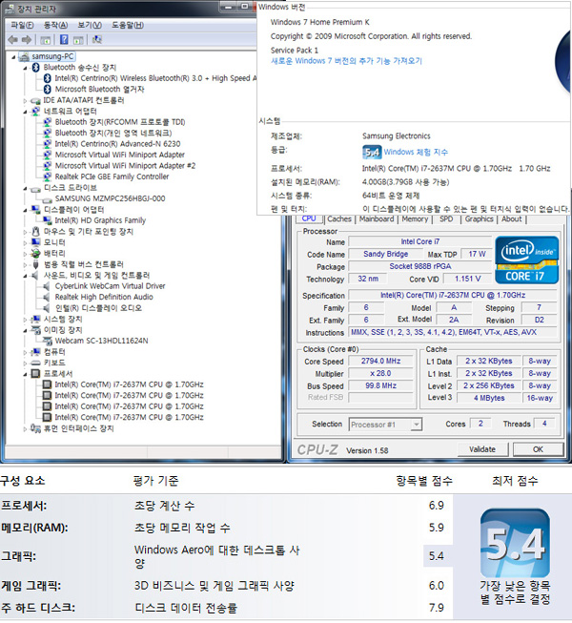Open the 도움말(H) menu
572x623 pixels.
point(128,25)
